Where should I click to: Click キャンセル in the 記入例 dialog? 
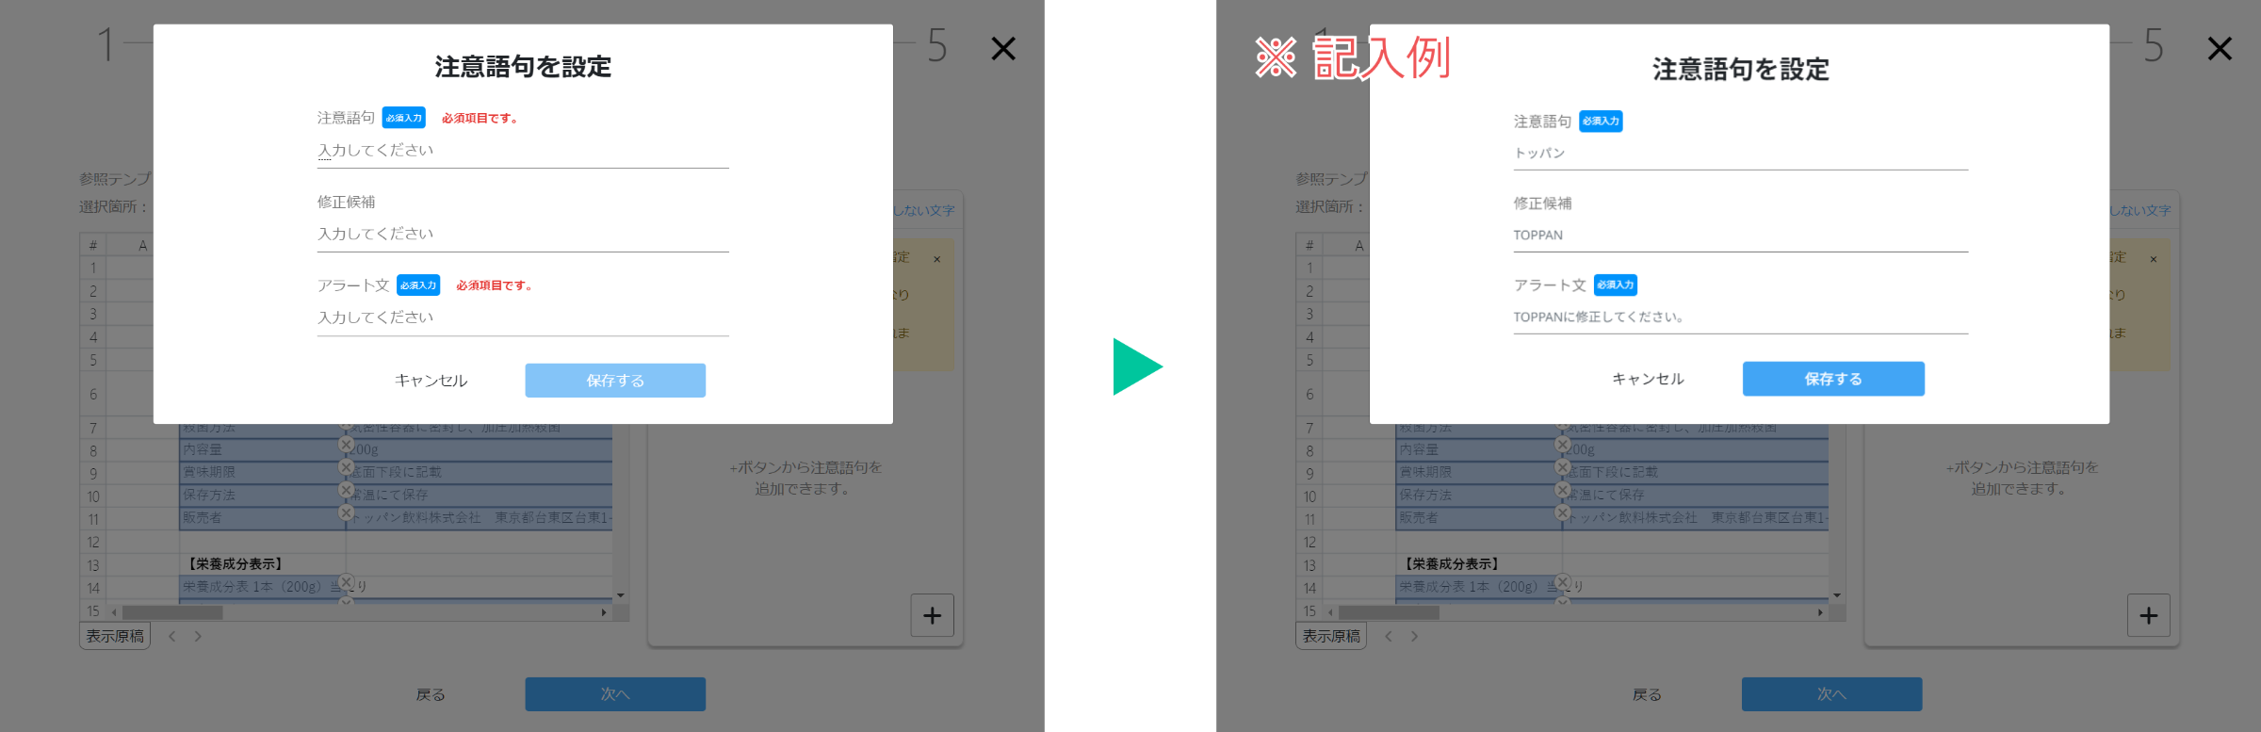coord(1648,379)
